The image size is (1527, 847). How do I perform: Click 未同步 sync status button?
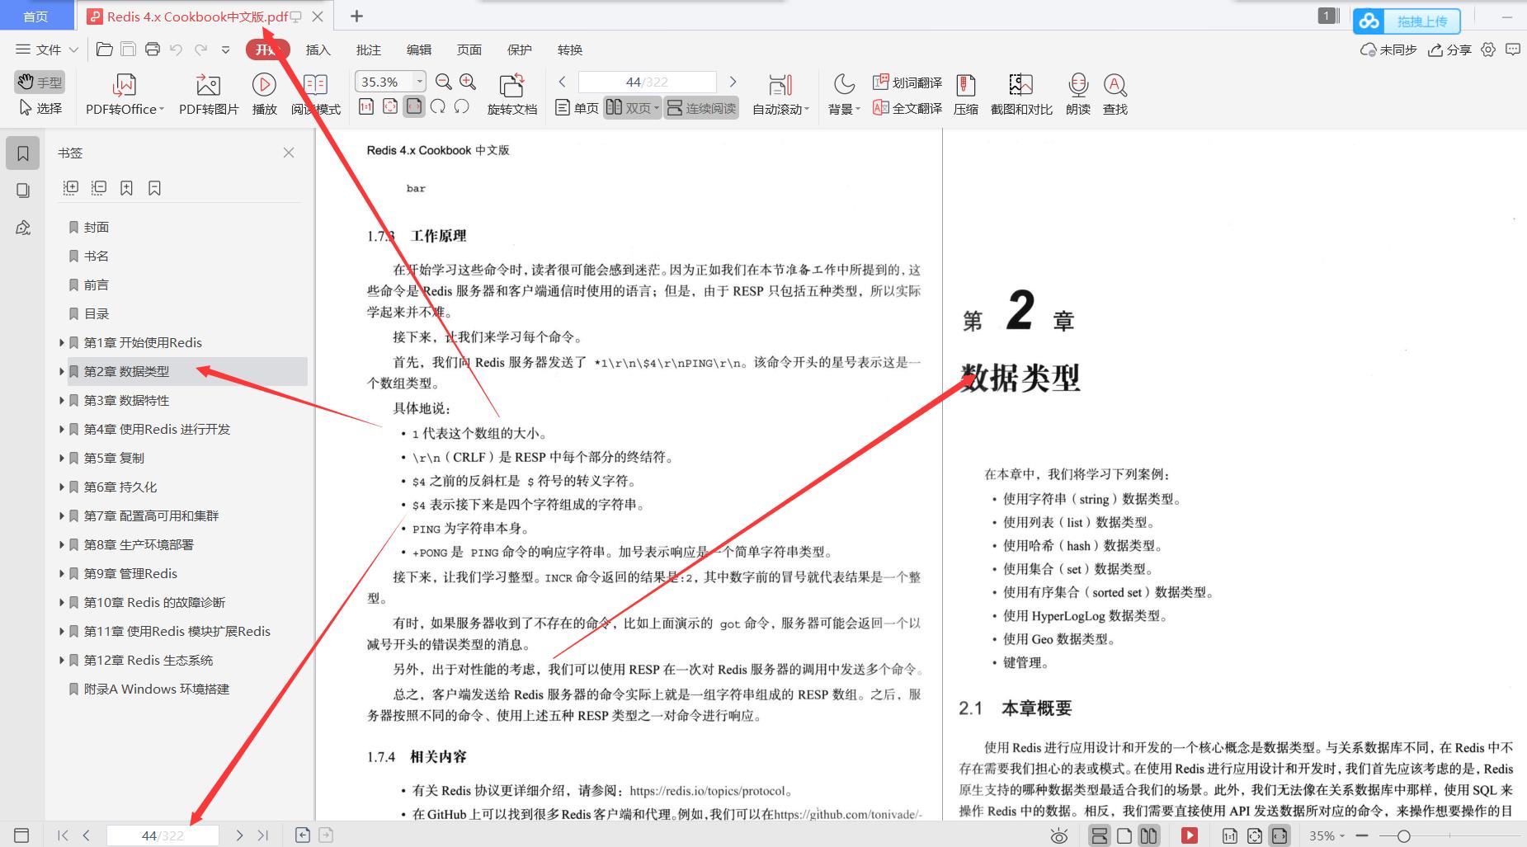coord(1389,49)
